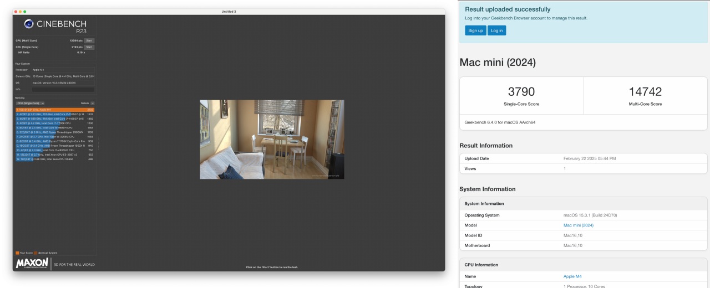Click the Cinebench sphere logo icon
Viewport: 710px width, 288px height.
30,24
